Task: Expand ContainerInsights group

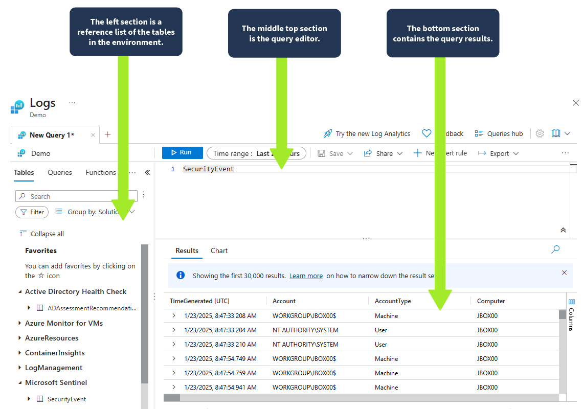Action: 20,353
